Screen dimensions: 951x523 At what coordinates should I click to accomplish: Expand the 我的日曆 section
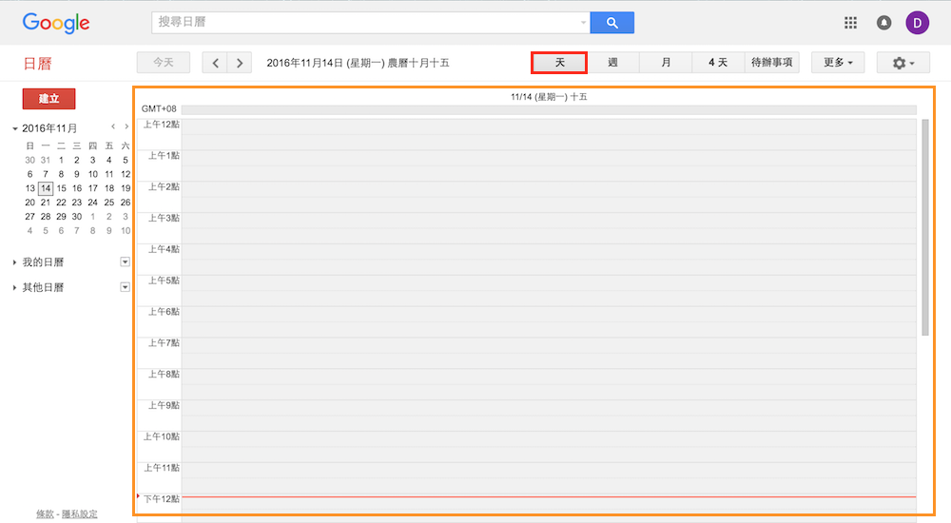(15, 262)
